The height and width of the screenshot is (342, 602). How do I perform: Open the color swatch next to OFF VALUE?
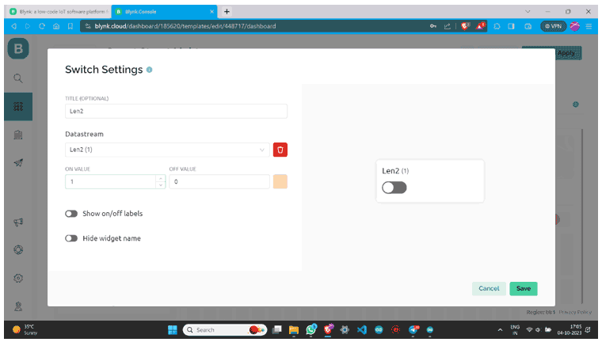[x=280, y=181]
